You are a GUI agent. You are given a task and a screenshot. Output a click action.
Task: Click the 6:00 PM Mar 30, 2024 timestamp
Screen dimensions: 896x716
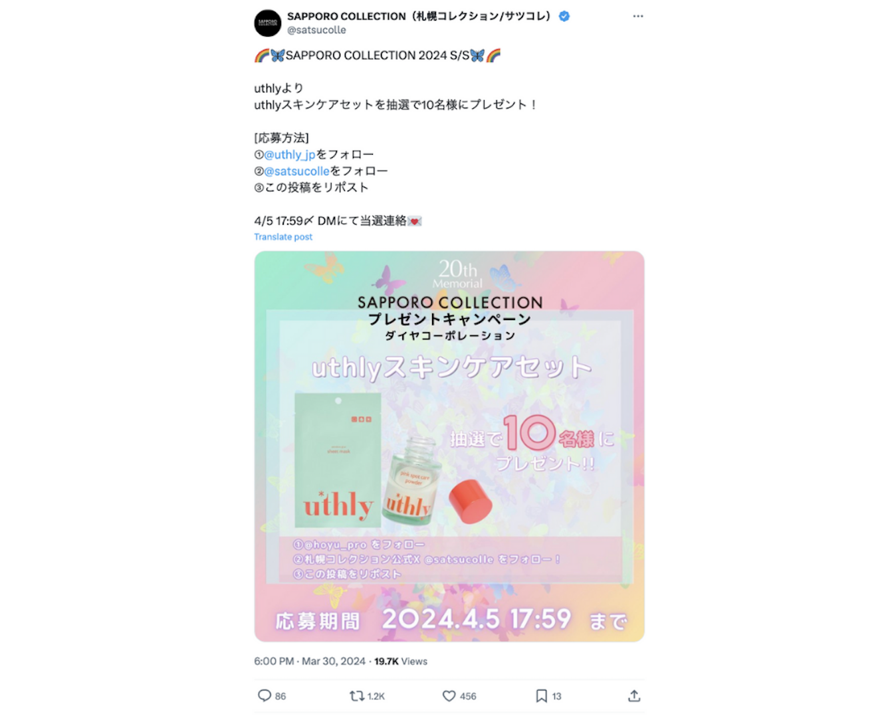point(310,661)
